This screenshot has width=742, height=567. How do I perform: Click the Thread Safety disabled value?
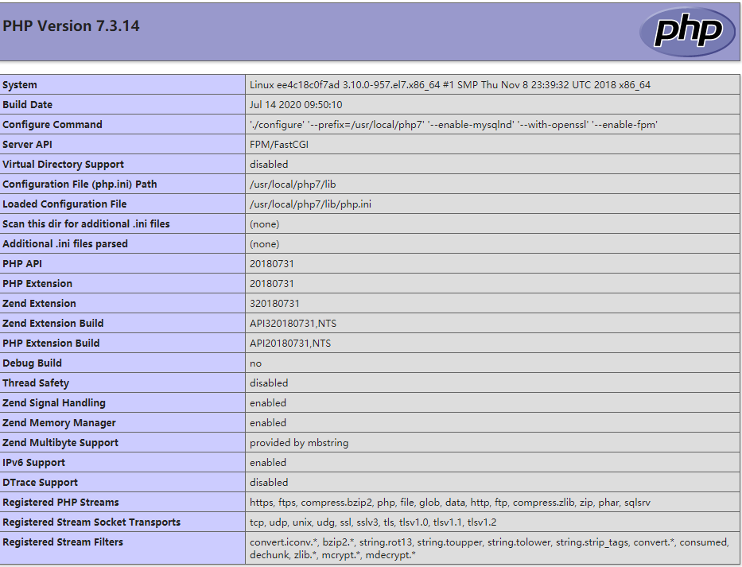tap(267, 383)
